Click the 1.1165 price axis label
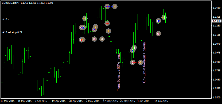Screen dimensions: 222x104 pyautogui.click(x=216, y=35)
